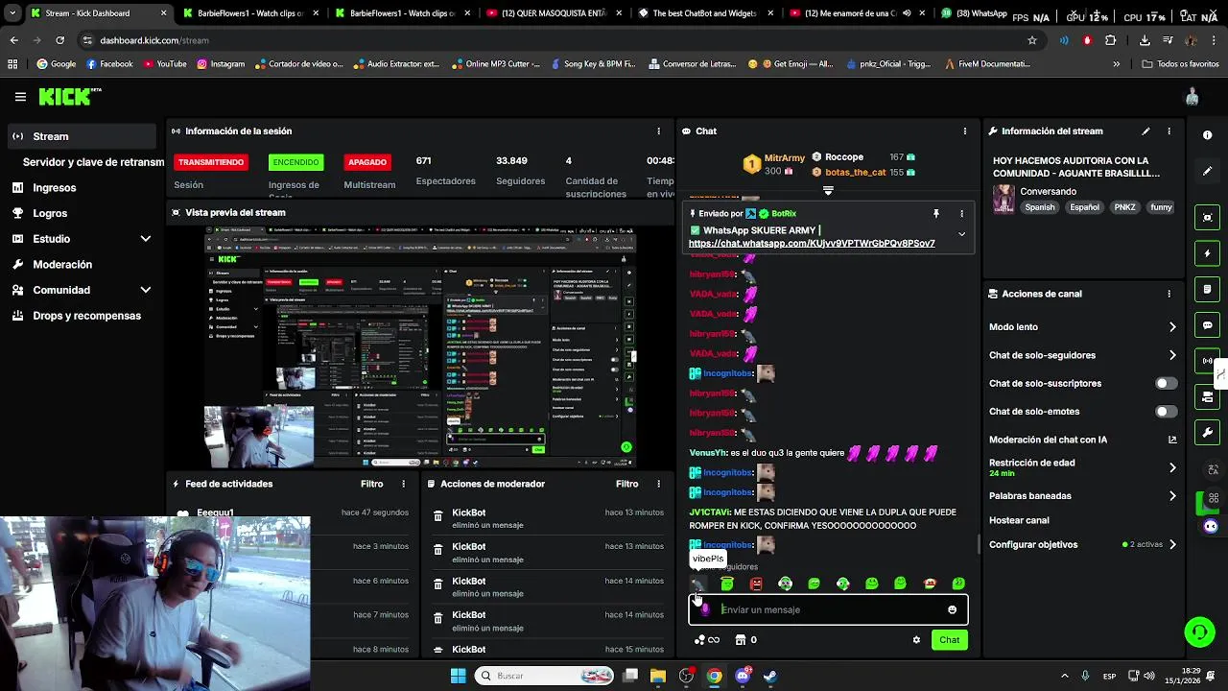Click the green Chat send button
Viewport: 1228px width, 691px height.
(x=949, y=640)
